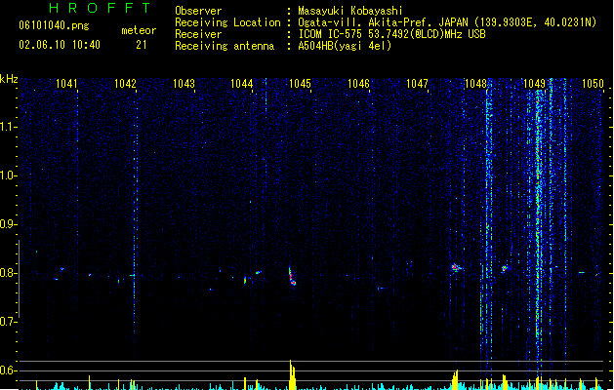The width and height of the screenshot is (614, 390).
Task: Click the 'Receiver' field label
Action: (198, 34)
